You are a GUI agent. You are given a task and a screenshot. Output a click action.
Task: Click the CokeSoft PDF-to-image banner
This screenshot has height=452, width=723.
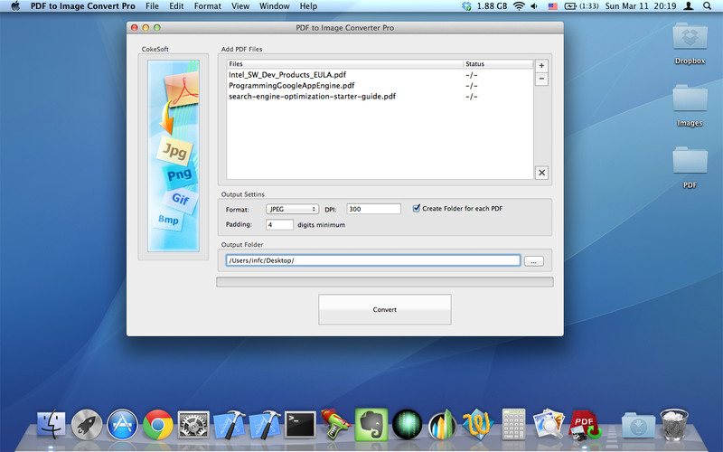pyautogui.click(x=174, y=155)
